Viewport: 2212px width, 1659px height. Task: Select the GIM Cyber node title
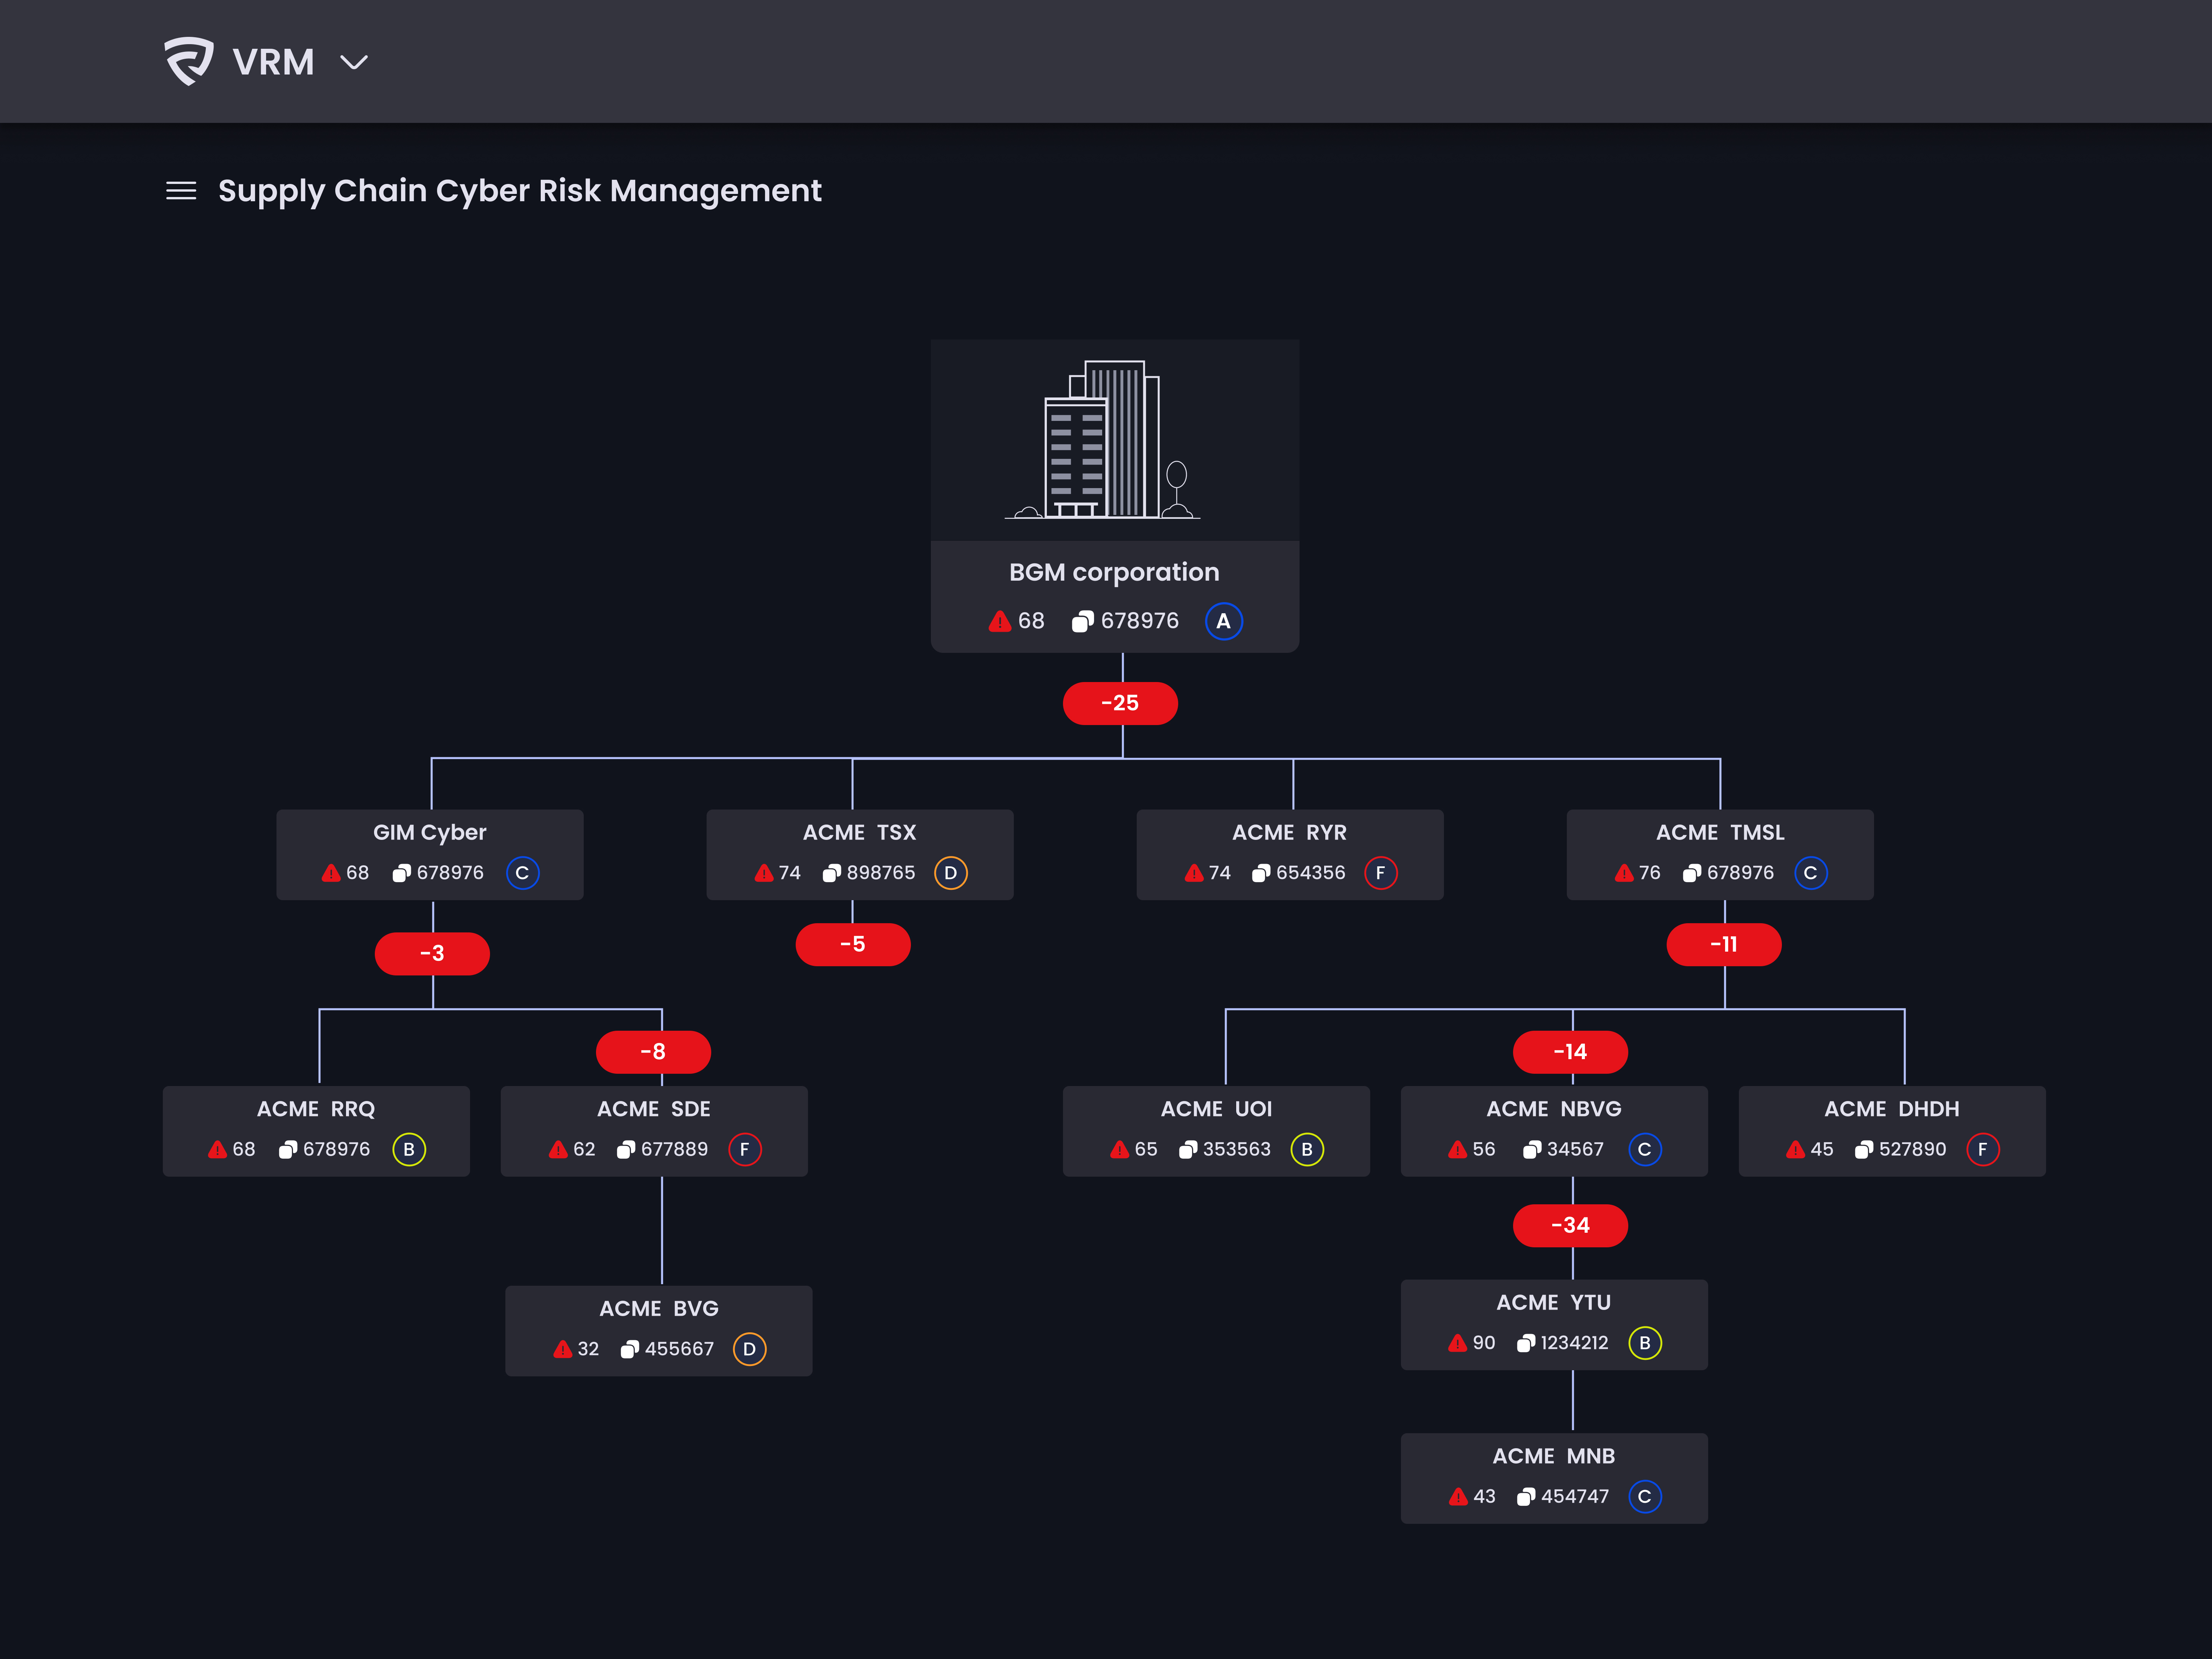(x=430, y=833)
